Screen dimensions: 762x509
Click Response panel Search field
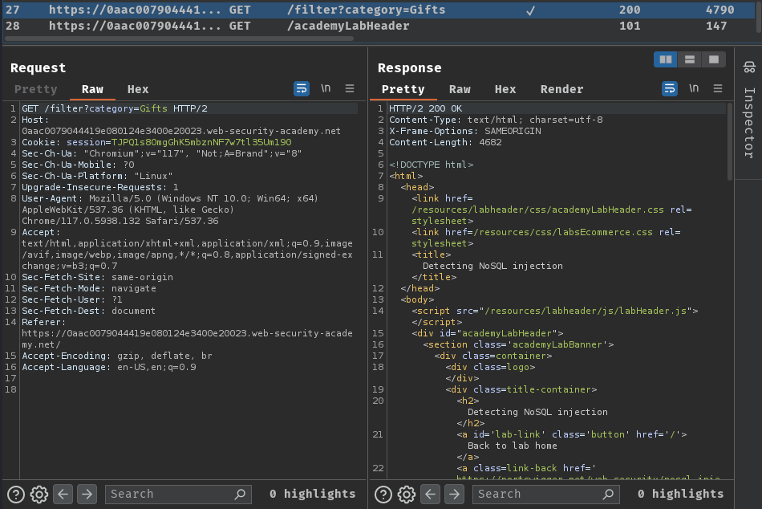pyautogui.click(x=545, y=495)
